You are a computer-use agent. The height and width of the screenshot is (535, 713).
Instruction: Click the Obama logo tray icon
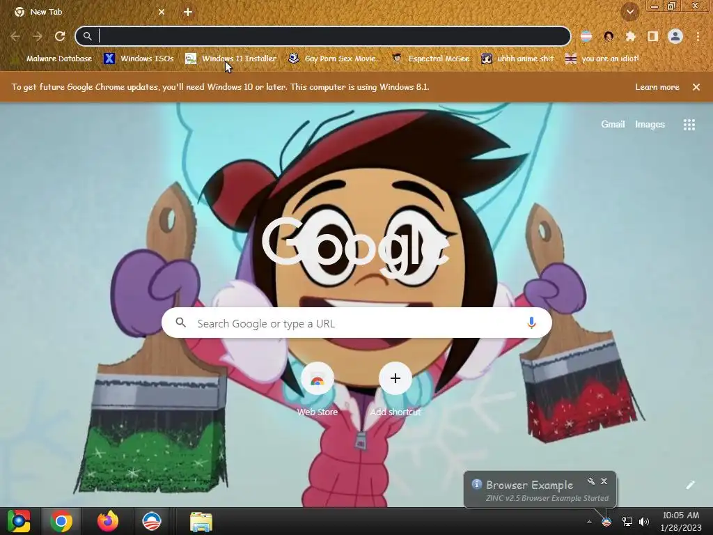click(606, 522)
